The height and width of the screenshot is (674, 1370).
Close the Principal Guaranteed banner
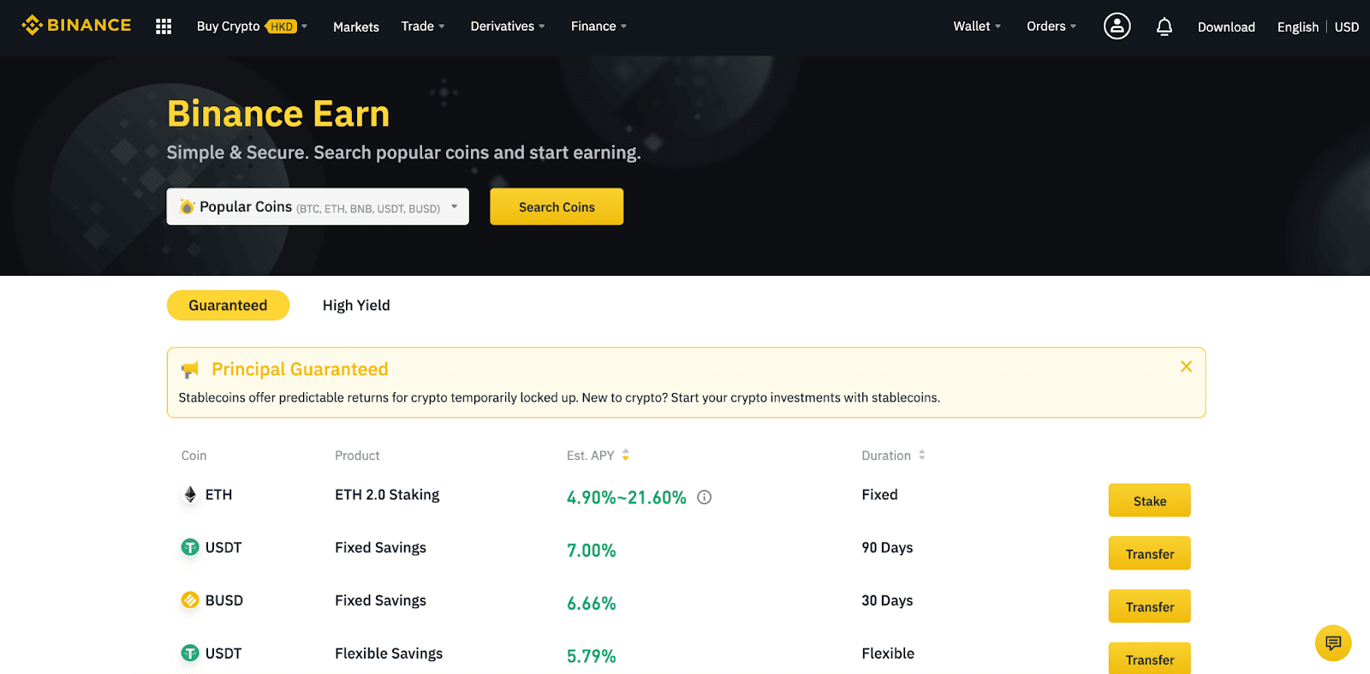1186,367
